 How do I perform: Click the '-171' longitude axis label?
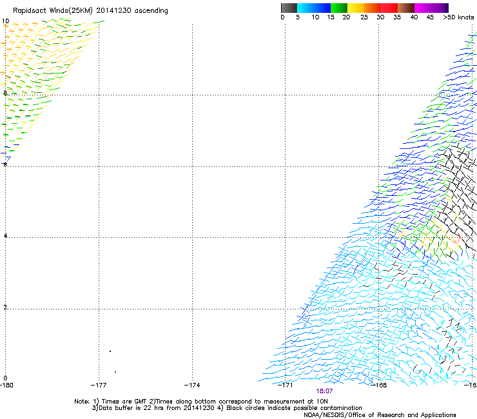click(x=285, y=385)
